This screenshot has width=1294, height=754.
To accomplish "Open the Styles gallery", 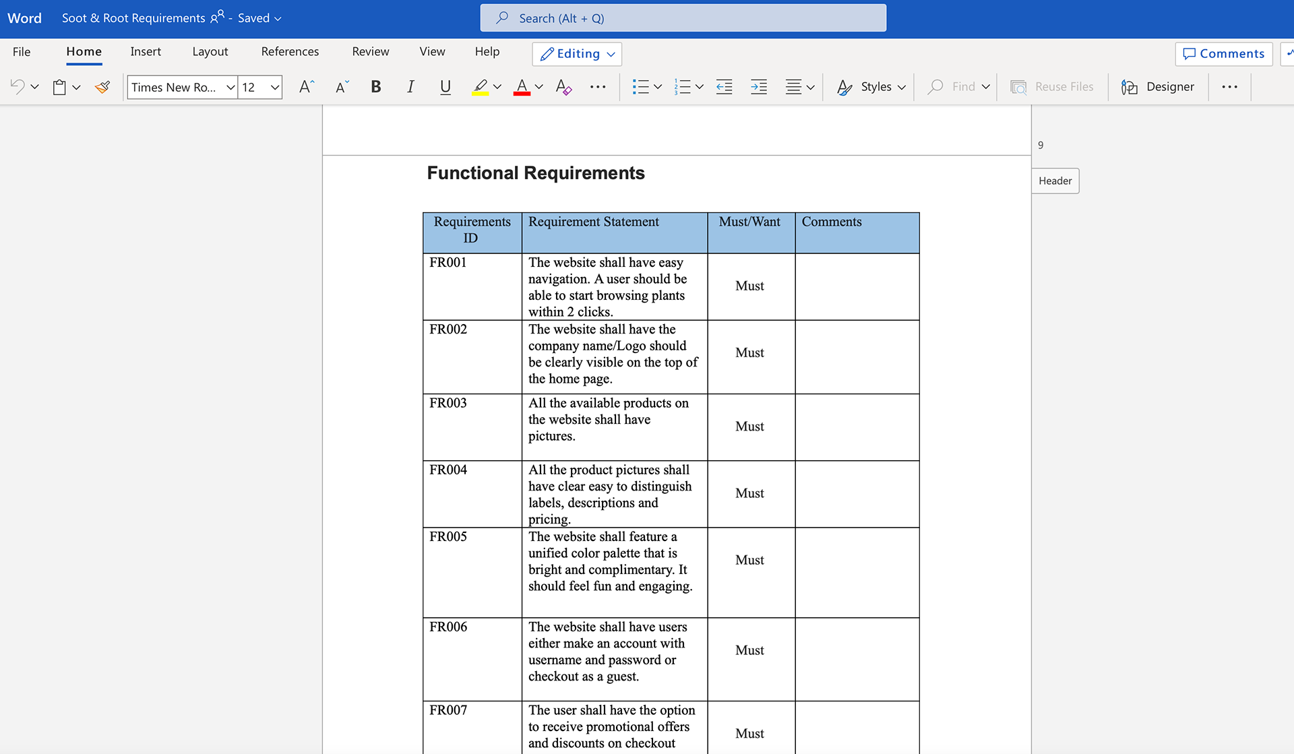I will click(x=871, y=87).
